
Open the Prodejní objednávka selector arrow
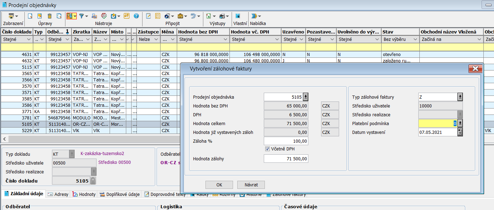pos(306,97)
